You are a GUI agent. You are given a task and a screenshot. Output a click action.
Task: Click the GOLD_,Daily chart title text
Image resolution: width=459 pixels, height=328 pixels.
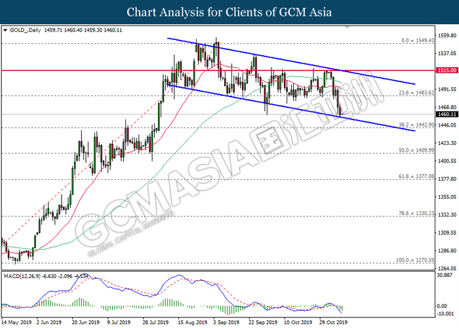coord(25,30)
